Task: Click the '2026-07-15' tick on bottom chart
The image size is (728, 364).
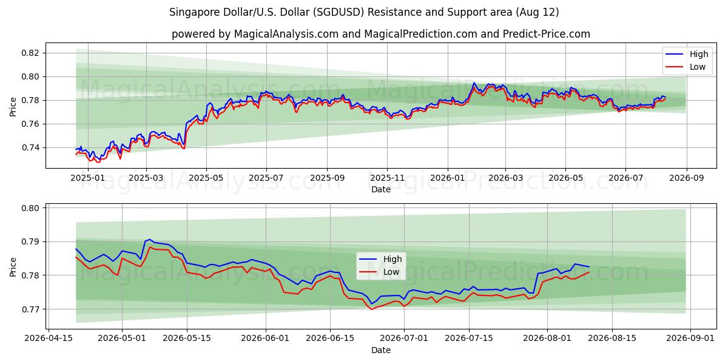Action: coord(470,339)
